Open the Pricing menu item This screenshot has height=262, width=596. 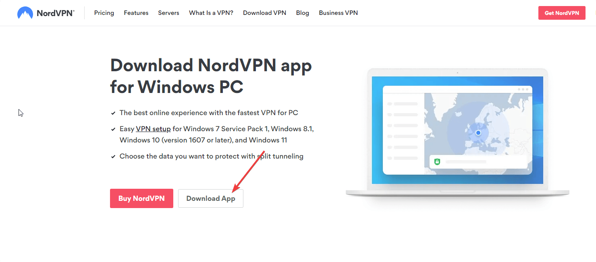coord(104,12)
